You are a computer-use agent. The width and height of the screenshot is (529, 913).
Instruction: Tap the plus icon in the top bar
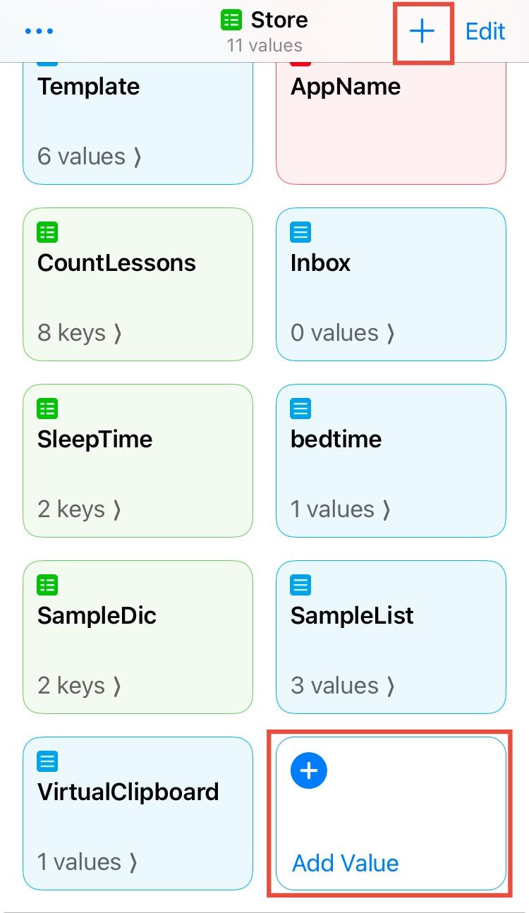[422, 32]
